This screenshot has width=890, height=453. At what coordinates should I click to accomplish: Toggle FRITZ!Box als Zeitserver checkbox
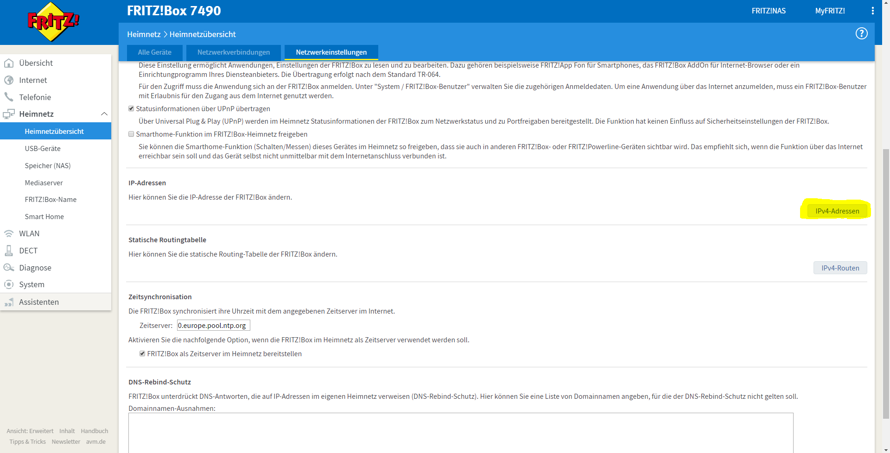pyautogui.click(x=142, y=353)
